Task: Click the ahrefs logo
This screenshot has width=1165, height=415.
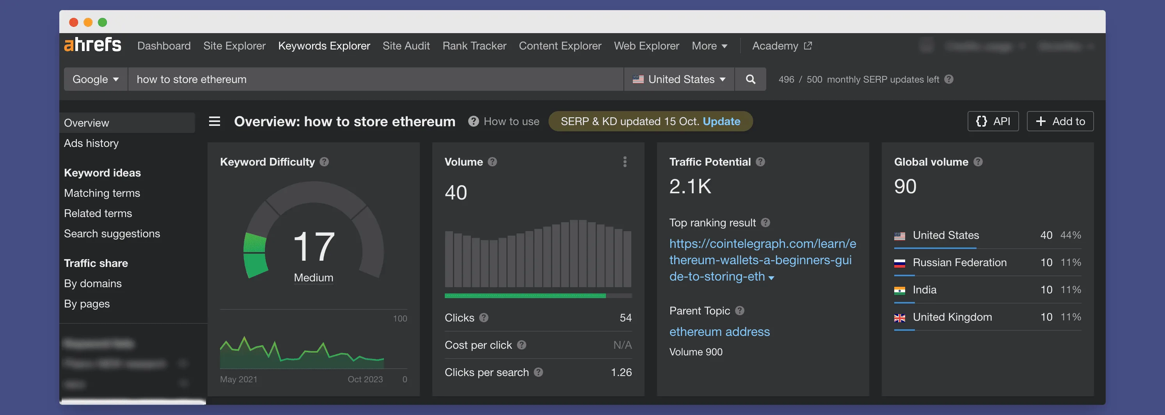Action: [x=93, y=45]
